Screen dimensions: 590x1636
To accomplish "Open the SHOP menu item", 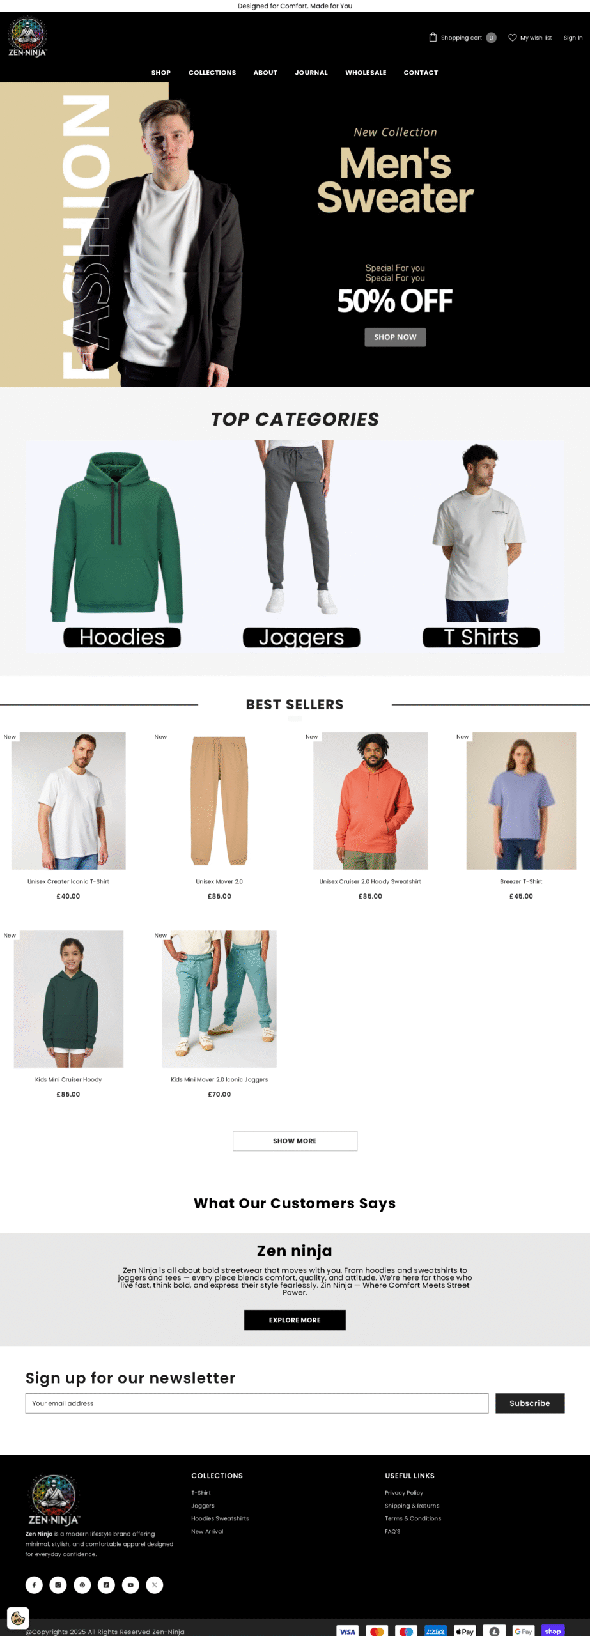I will (161, 73).
